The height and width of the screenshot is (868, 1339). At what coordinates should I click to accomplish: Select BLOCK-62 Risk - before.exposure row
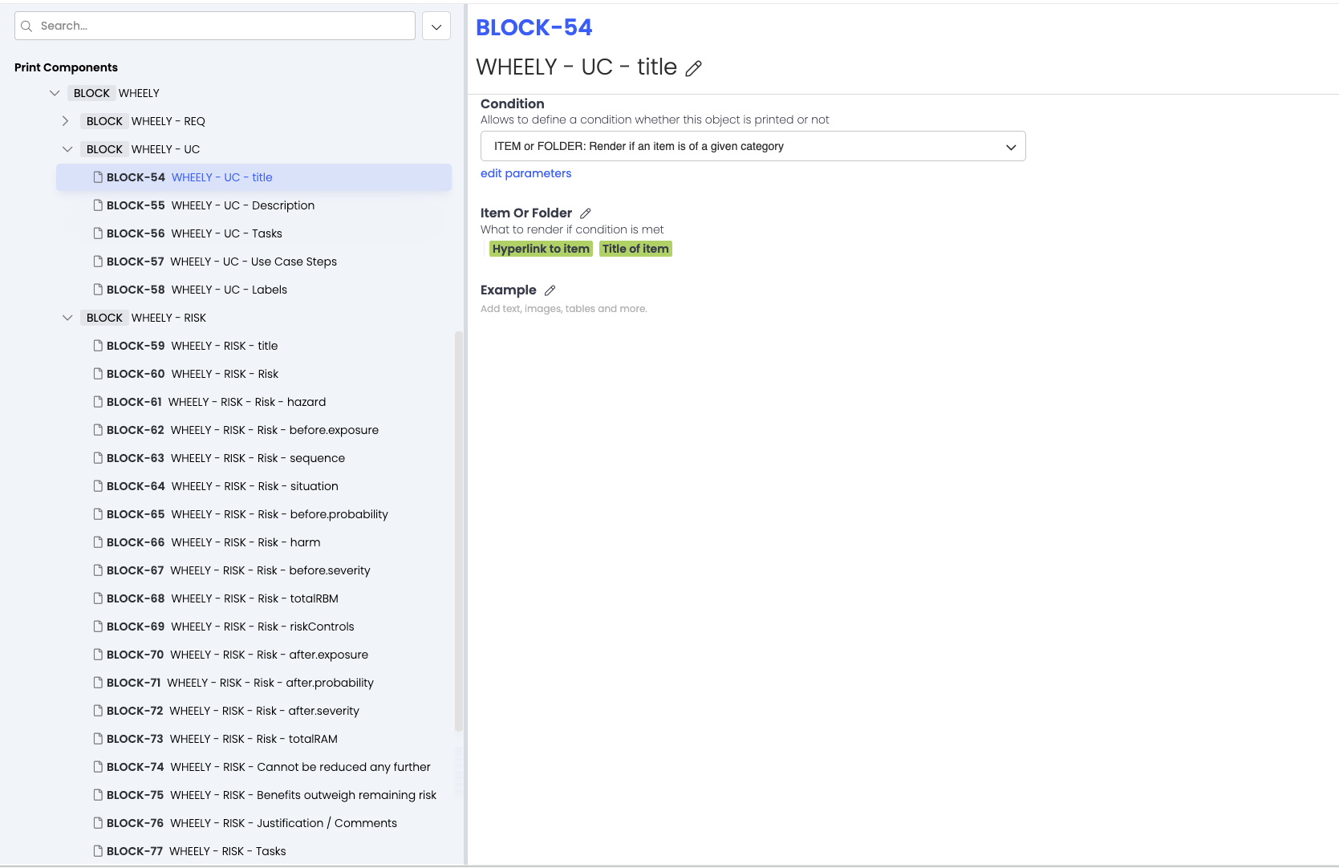(254, 430)
